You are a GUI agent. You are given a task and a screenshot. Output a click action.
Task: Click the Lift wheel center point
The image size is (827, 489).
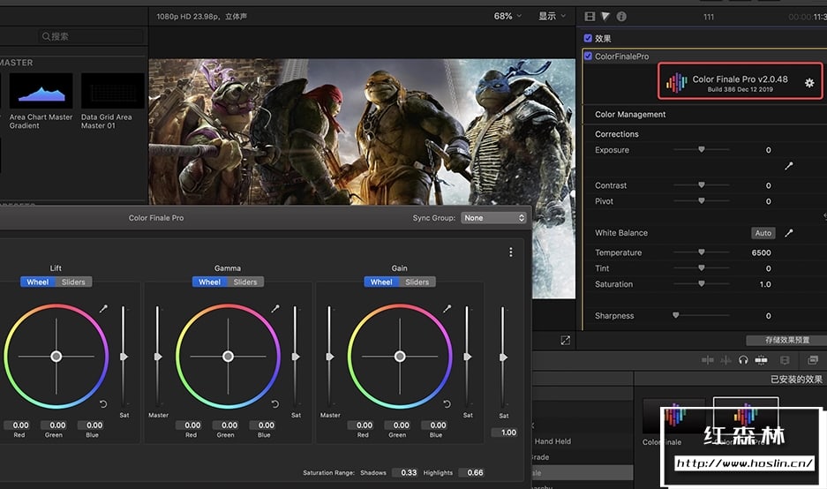(56, 357)
